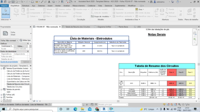Click the zoom navigation wheel icon on canvas
The image size is (200, 112).
195,33
